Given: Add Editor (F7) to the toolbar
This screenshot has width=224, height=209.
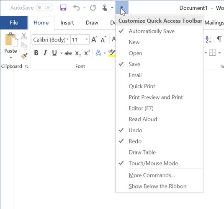Looking at the screenshot, I should point(159,108).
